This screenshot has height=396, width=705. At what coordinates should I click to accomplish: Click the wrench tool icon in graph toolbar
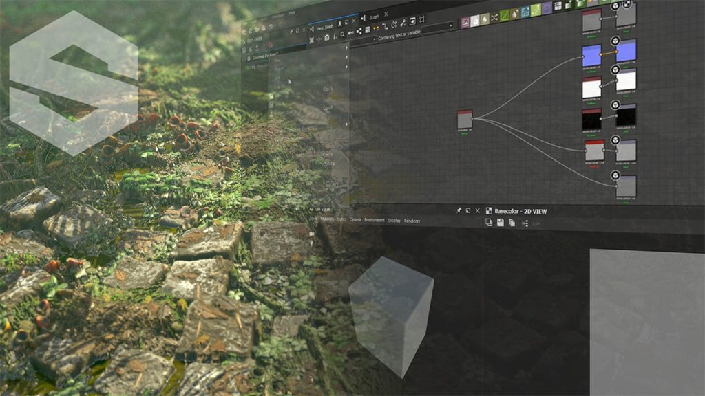click(x=403, y=23)
